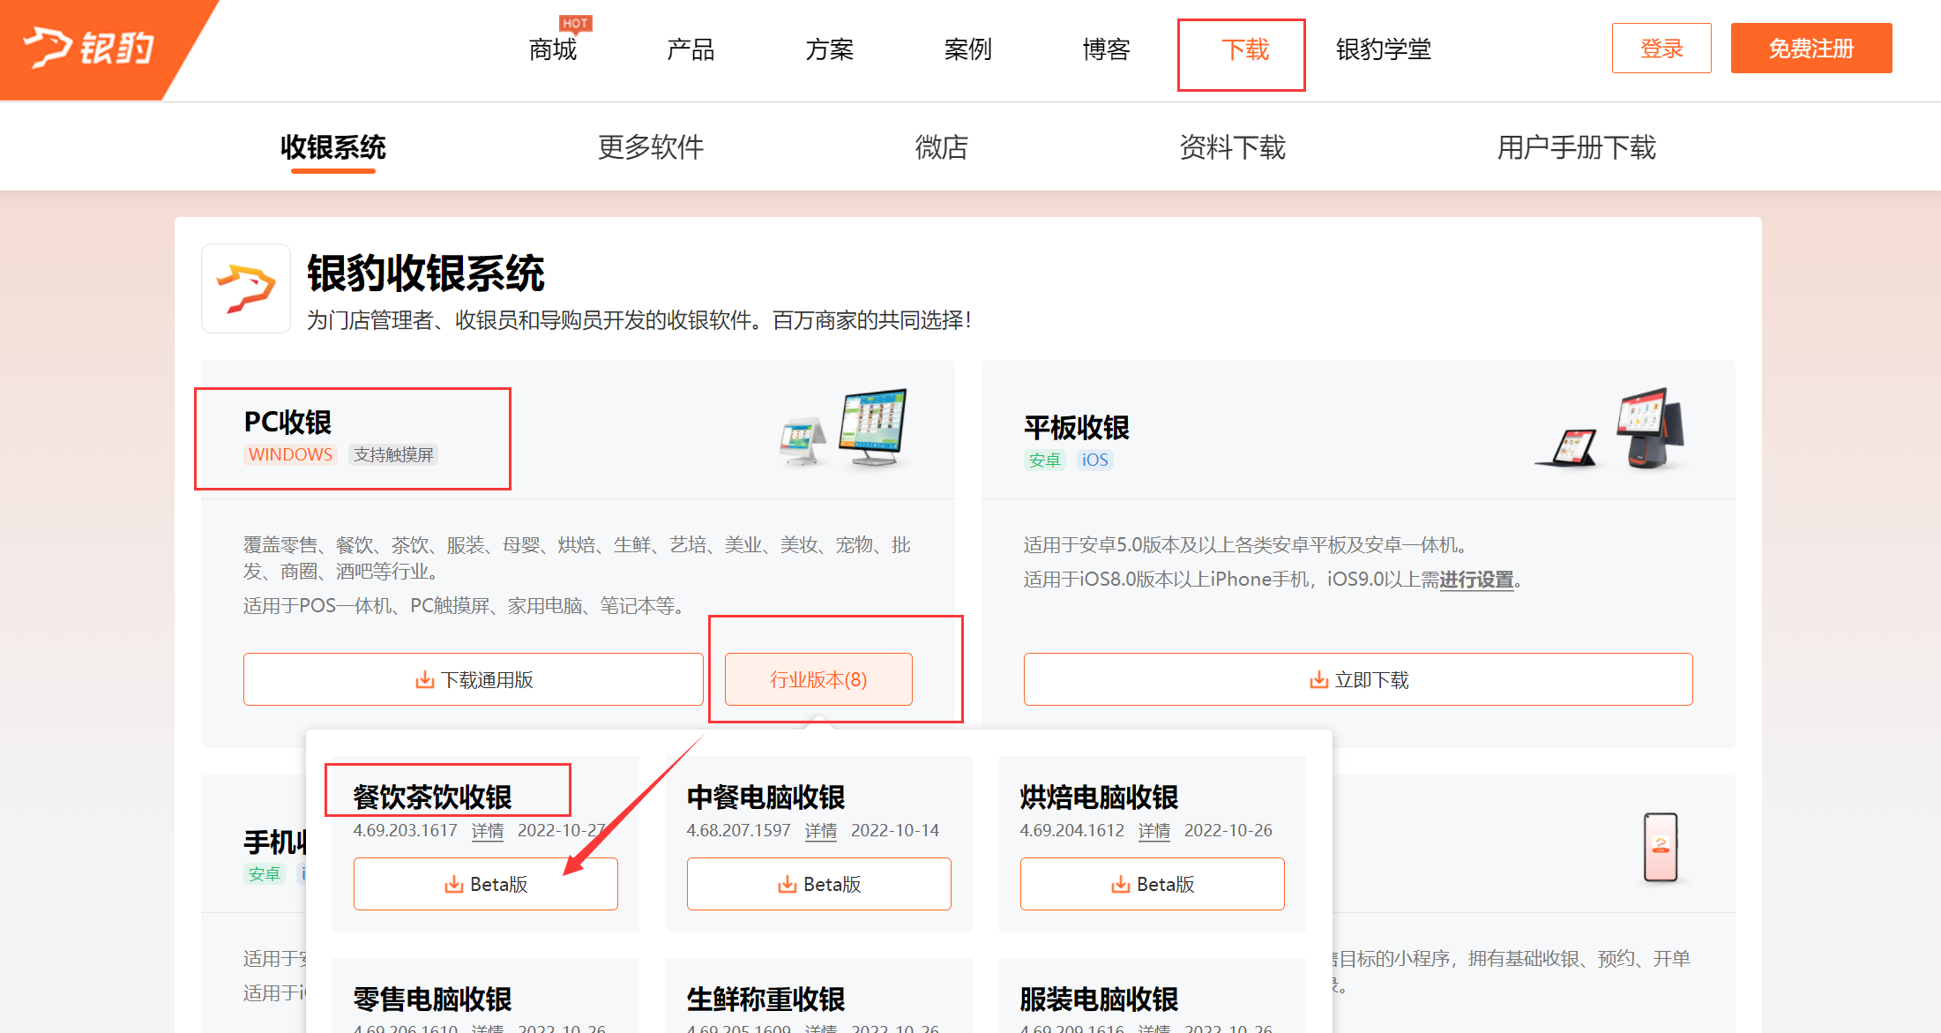1941x1033 pixels.
Task: Click the PC收银 heading
Action: tap(287, 423)
